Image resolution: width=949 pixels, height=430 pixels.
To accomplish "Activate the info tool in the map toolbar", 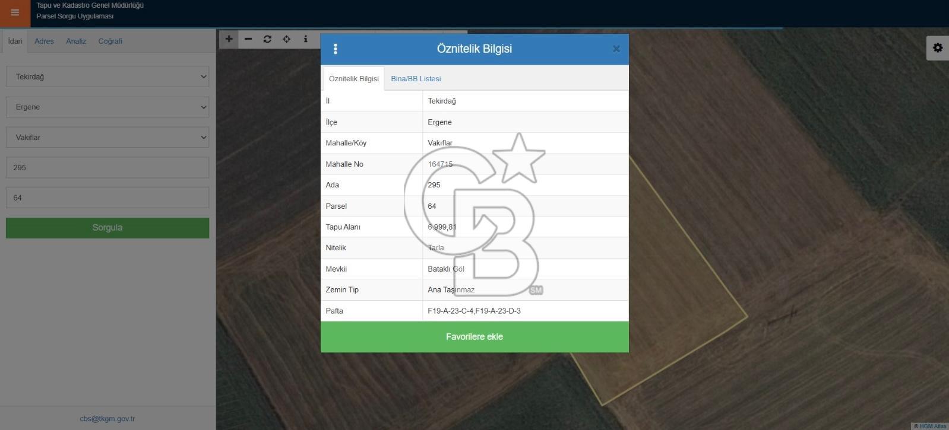I will pos(305,39).
